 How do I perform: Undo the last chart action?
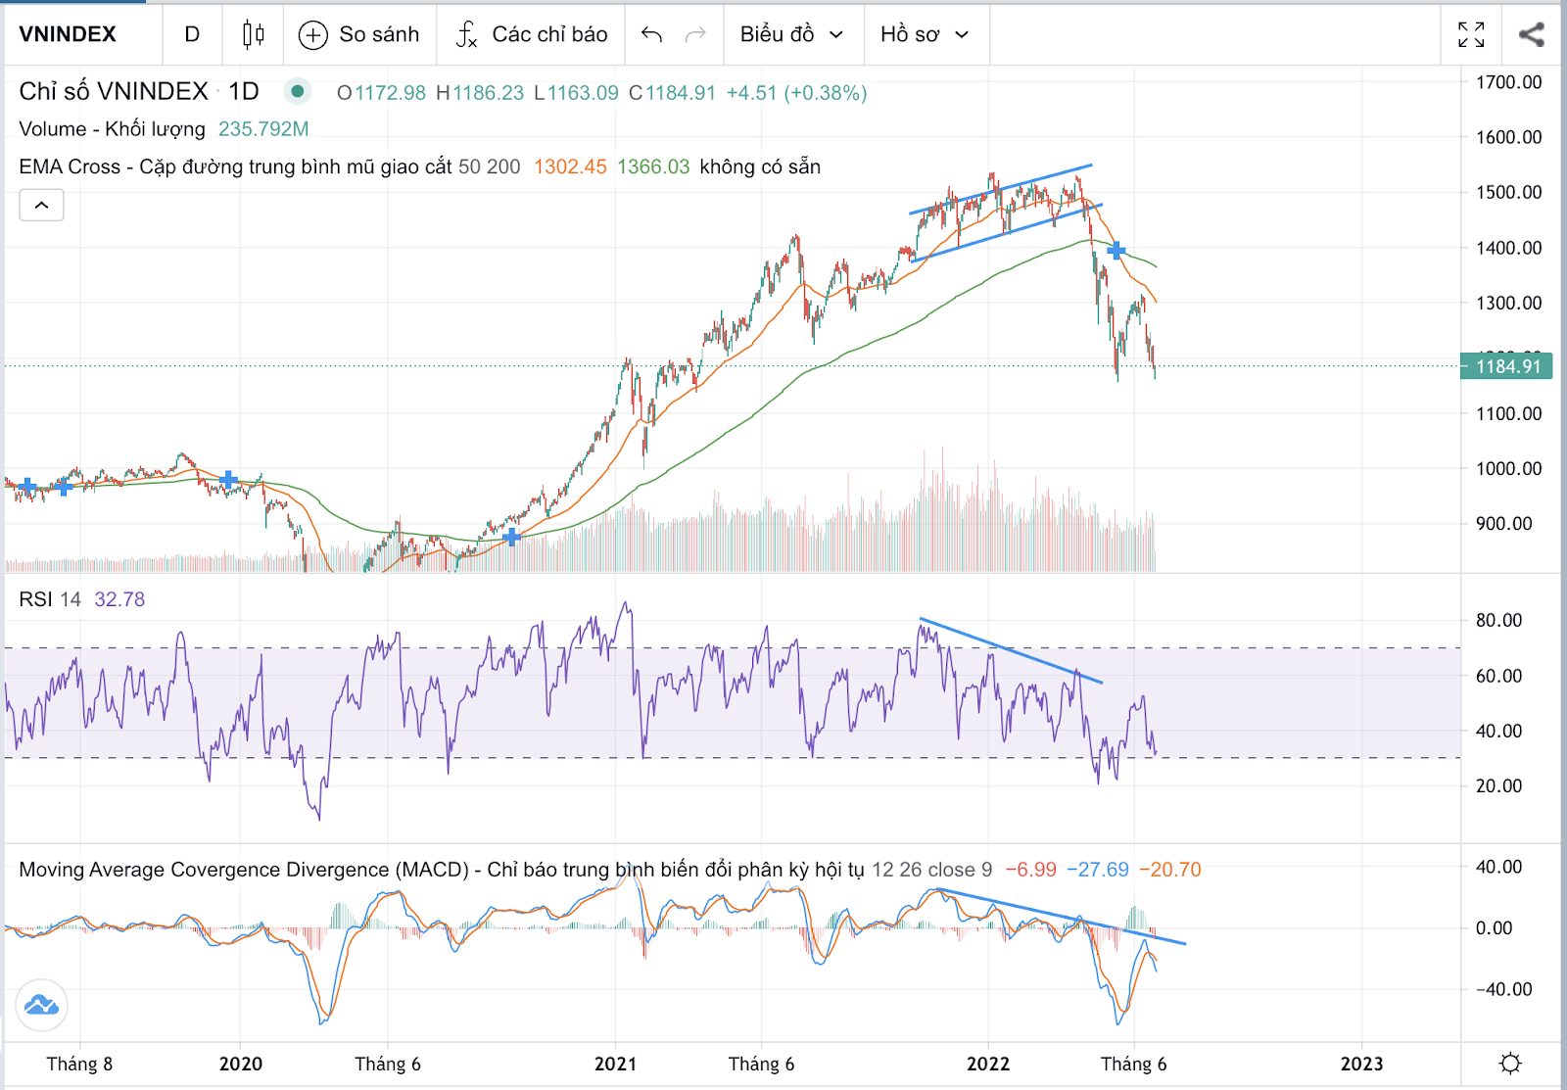[x=651, y=35]
